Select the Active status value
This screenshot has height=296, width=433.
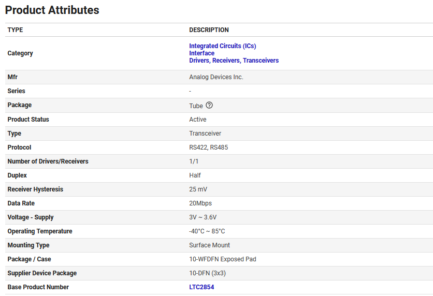[x=198, y=120]
